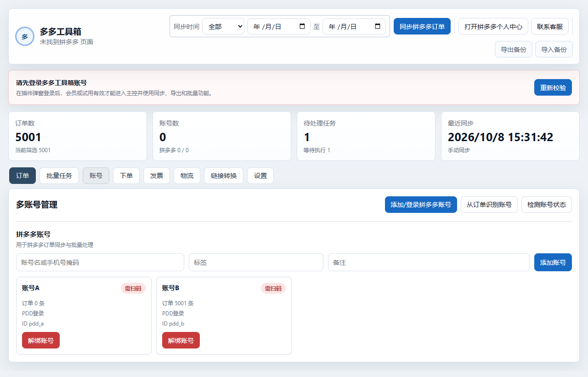Open the 发票 tab
The image size is (588, 377).
pos(157,176)
